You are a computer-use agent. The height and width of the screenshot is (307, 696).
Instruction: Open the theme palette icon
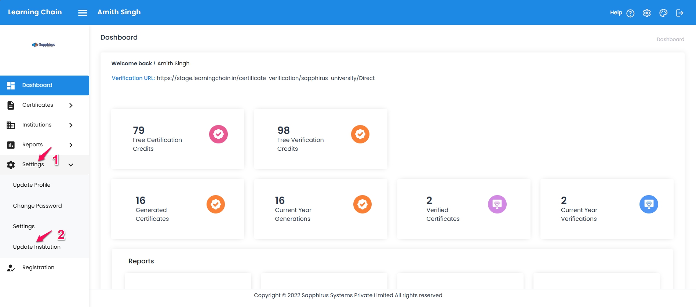coord(663,13)
